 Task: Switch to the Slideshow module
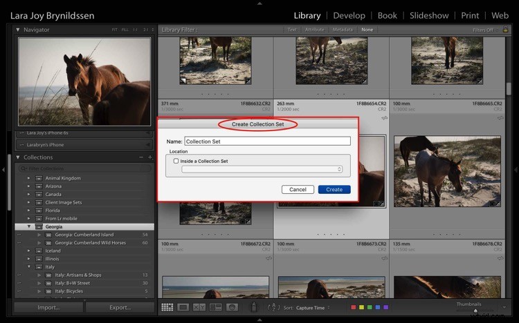coord(429,15)
